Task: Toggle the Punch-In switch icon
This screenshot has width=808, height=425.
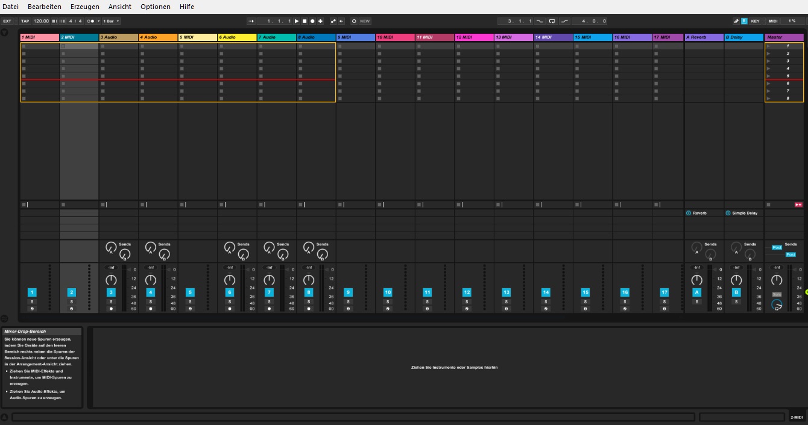Action: [x=540, y=21]
